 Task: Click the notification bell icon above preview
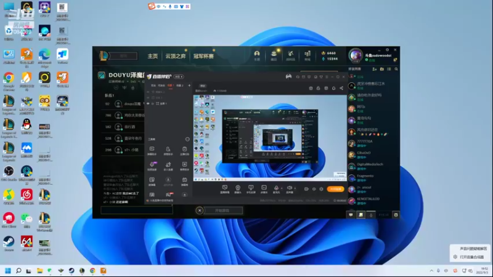coord(333,88)
